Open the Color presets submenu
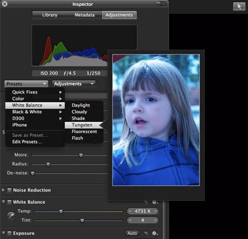The width and height of the screenshot is (248, 239). pos(35,99)
